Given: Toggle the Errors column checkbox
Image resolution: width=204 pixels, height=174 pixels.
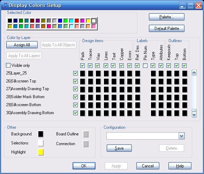Looking at the screenshot, I should pos(129,65).
